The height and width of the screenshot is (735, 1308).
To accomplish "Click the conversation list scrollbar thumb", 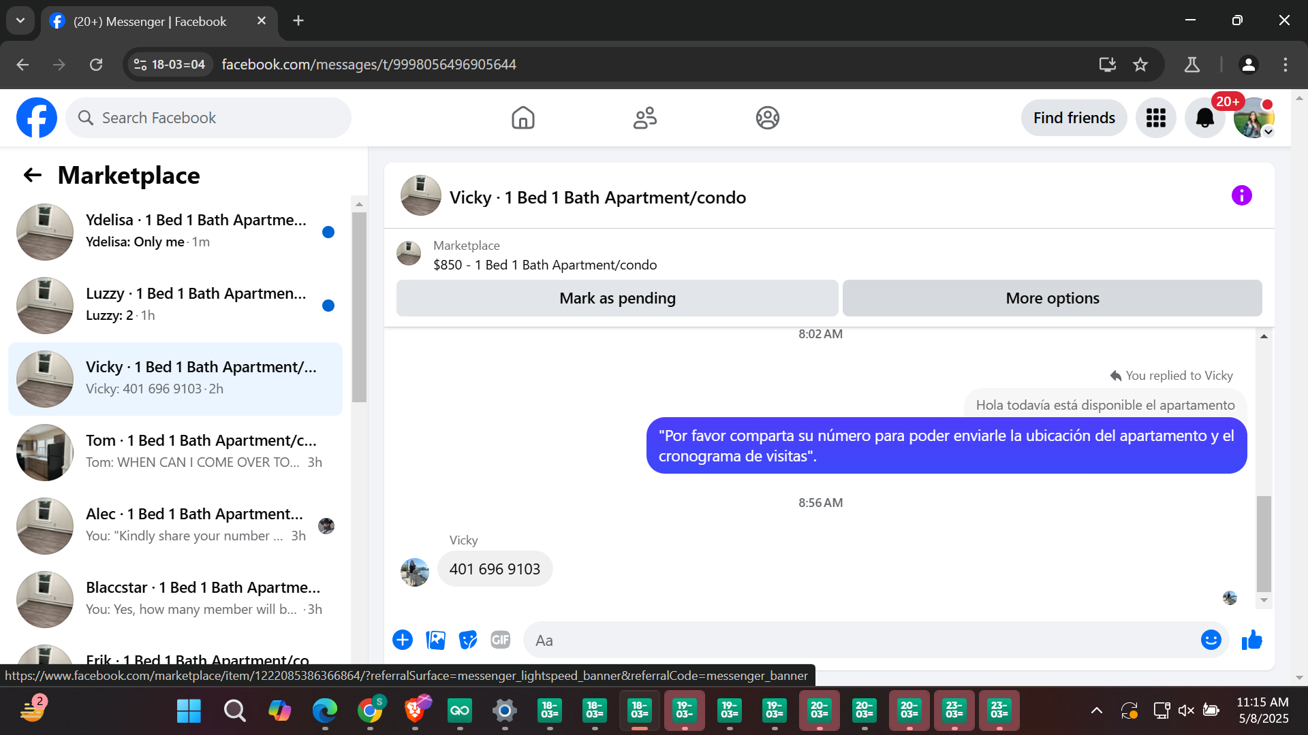I will (359, 306).
